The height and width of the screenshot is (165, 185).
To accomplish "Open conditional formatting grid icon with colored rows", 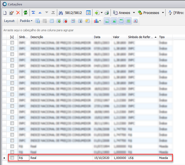I will [x=73, y=21].
